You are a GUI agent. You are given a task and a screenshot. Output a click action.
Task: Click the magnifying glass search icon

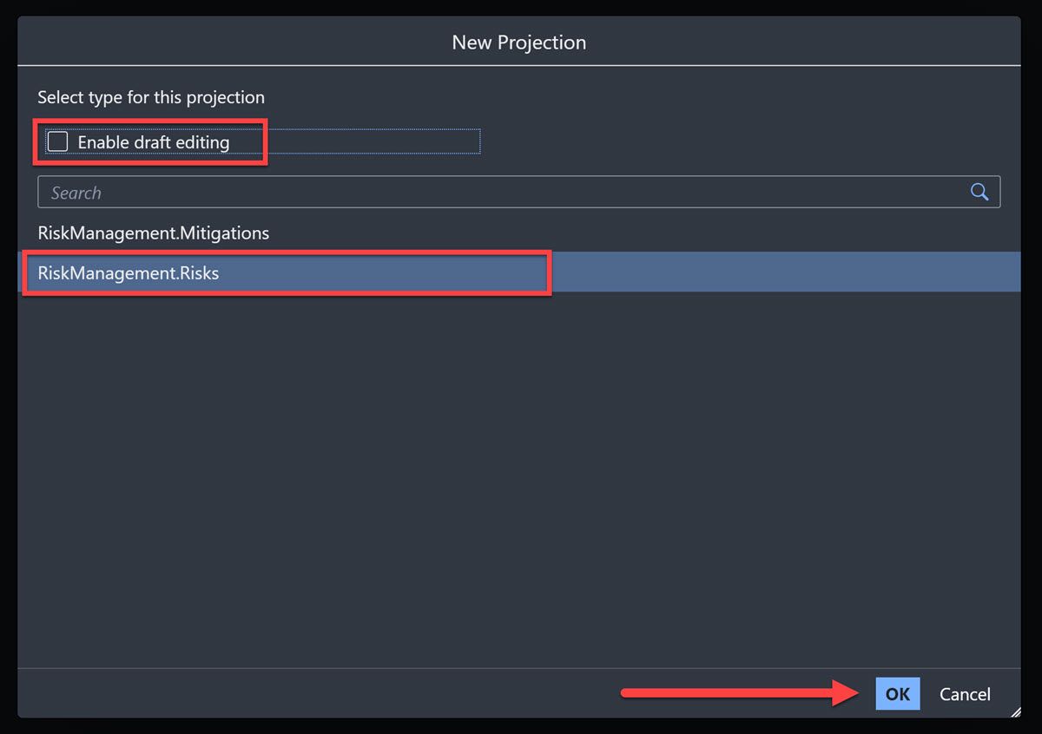pyautogui.click(x=979, y=193)
